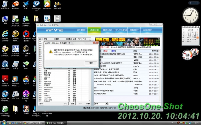201x125 pixels.
Task: Open the RealPlayer SP desktop shortcut
Action: [x=36, y=6]
